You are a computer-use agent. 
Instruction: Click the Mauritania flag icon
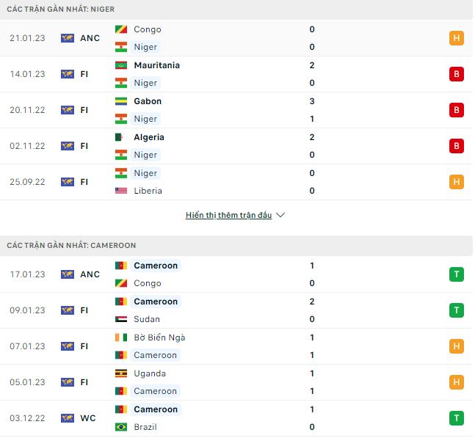(x=121, y=65)
